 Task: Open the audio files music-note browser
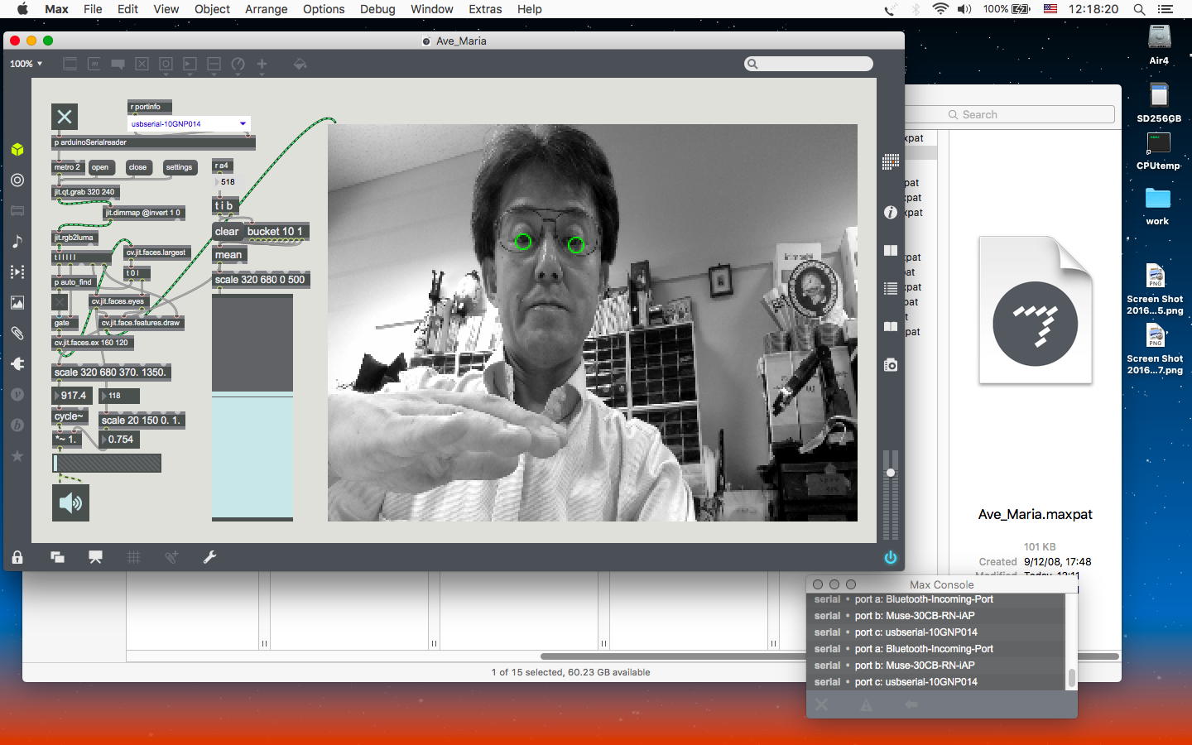[17, 242]
